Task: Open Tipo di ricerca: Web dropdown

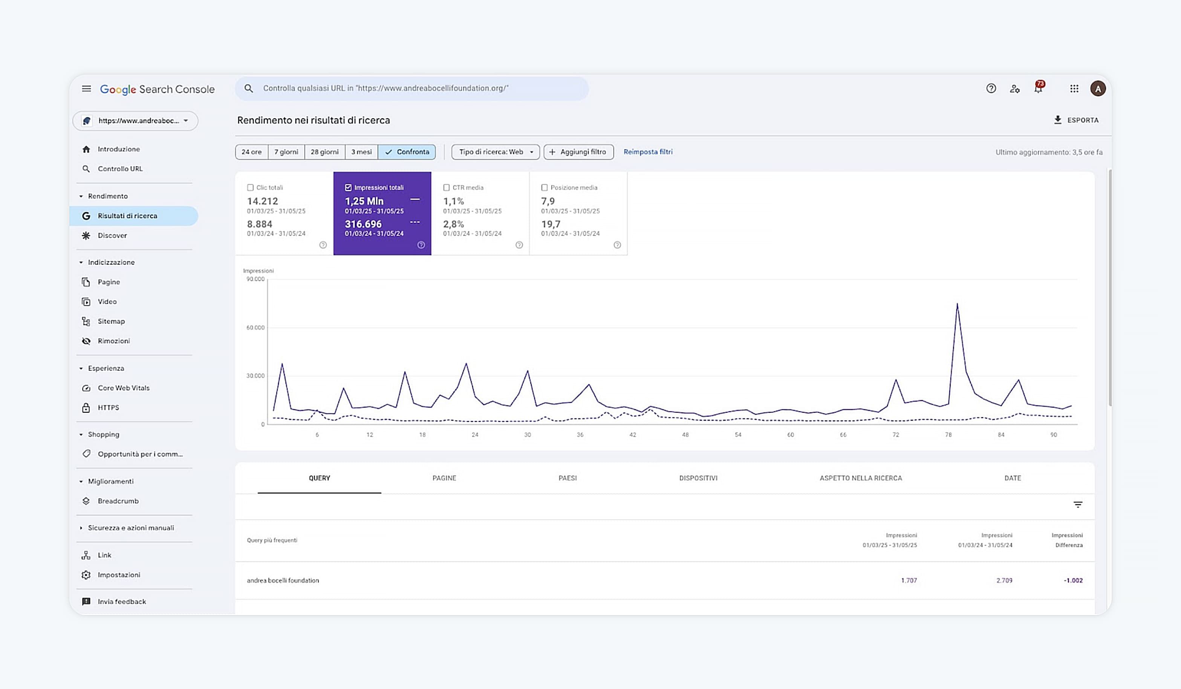Action: [496, 152]
